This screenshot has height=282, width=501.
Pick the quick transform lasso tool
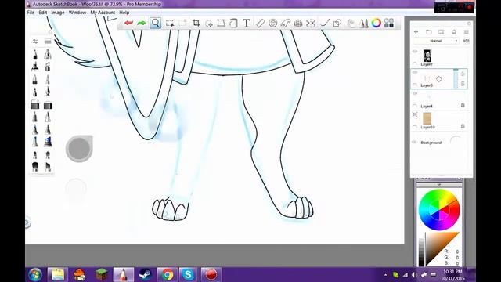click(x=209, y=23)
